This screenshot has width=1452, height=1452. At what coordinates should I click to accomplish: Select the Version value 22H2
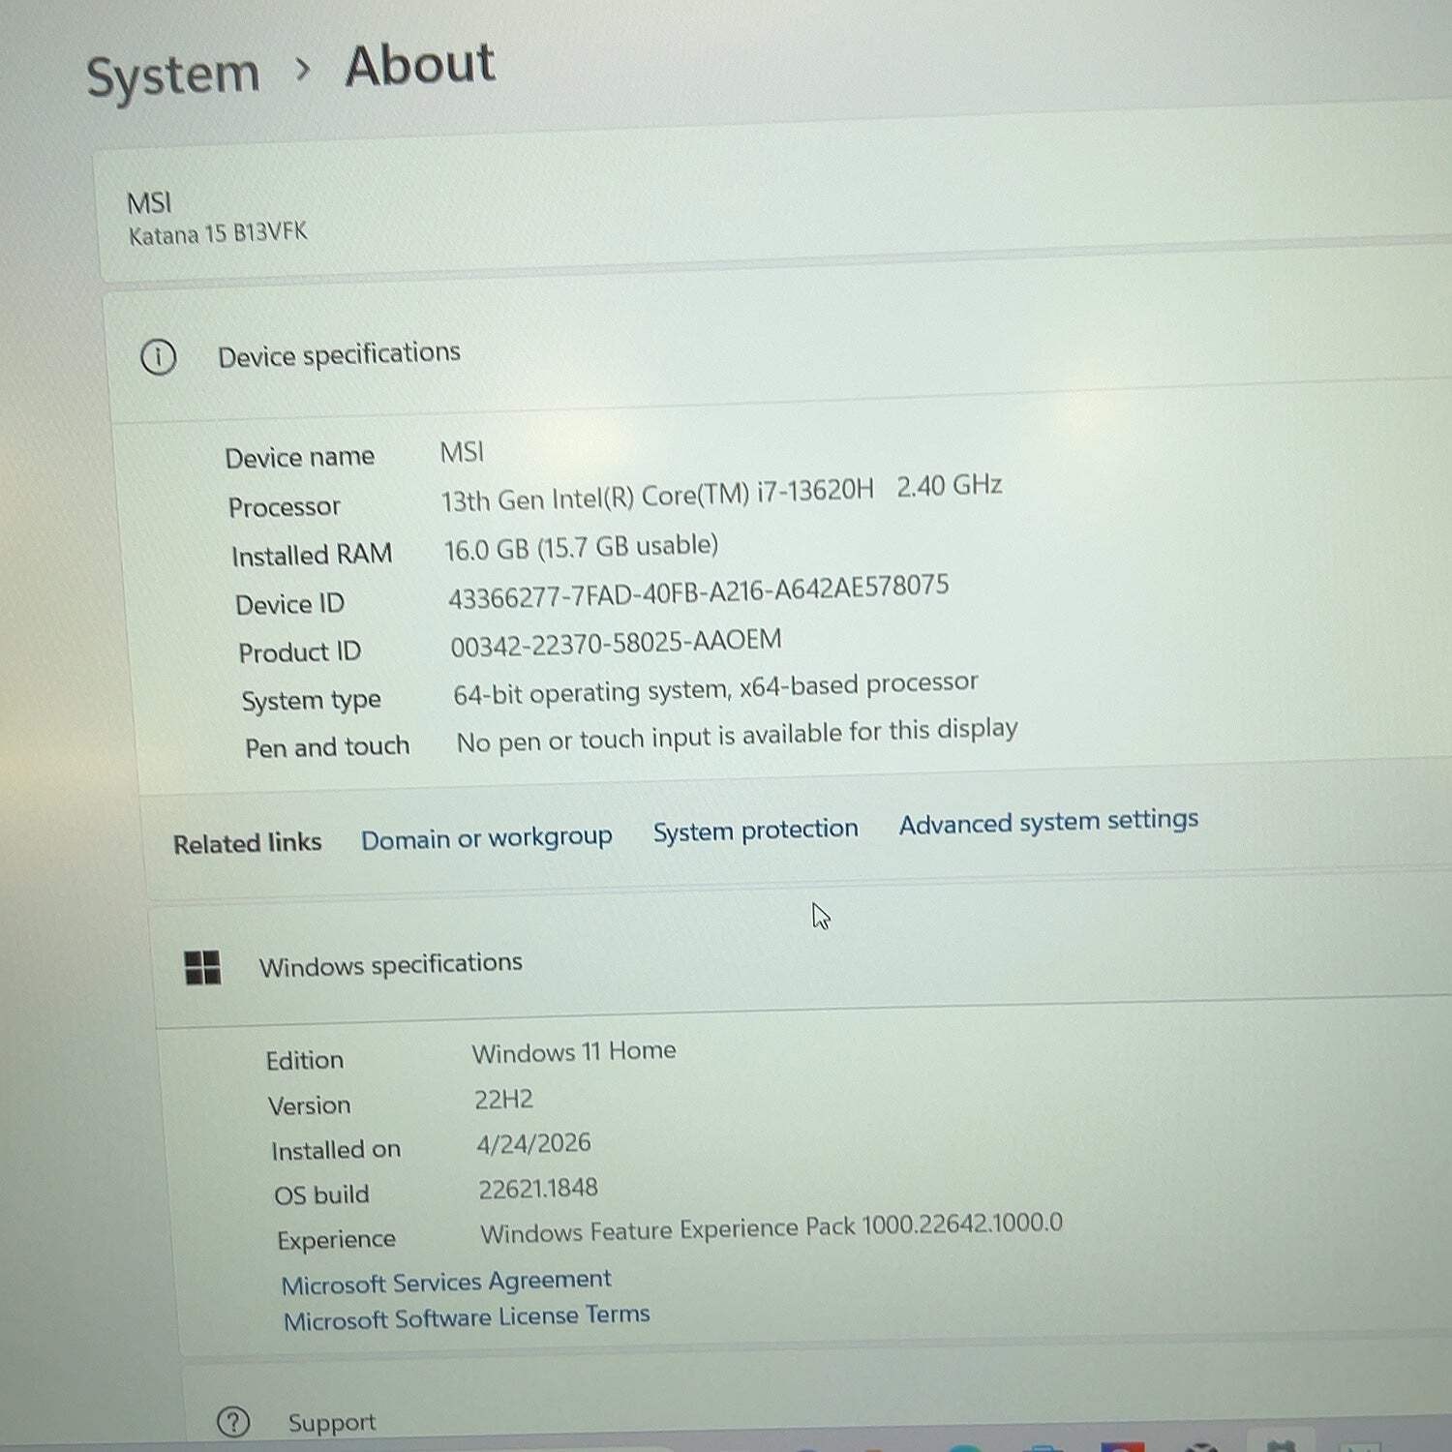tap(503, 1100)
